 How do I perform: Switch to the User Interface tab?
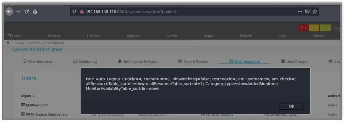click(37, 62)
